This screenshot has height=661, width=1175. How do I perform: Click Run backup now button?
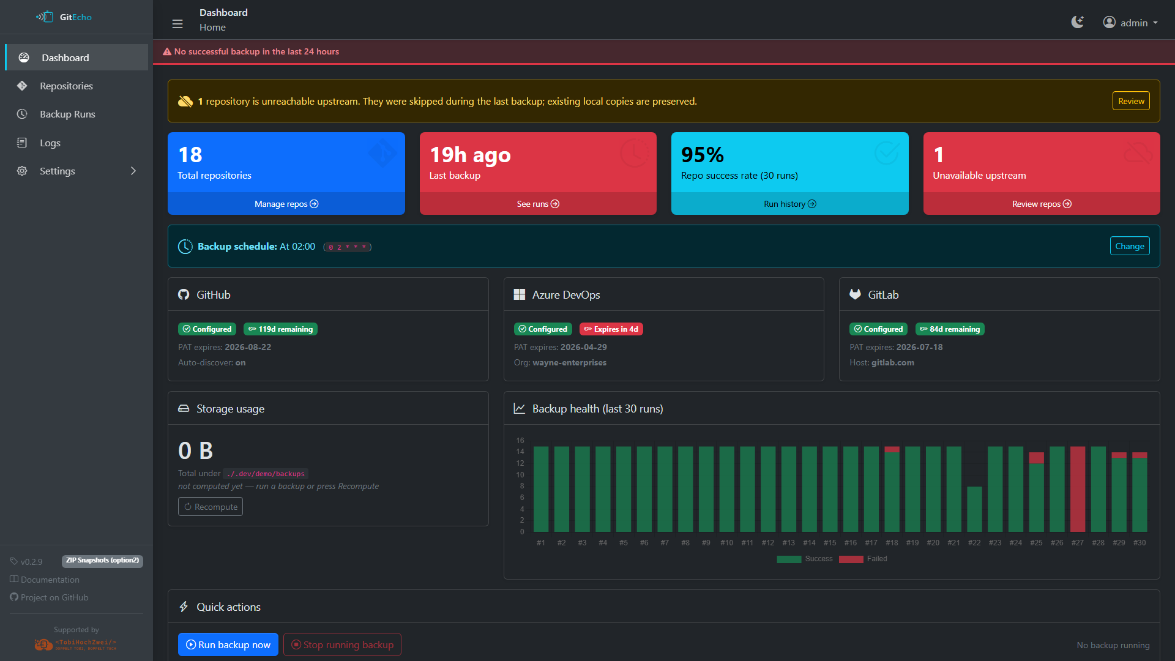pos(228,644)
